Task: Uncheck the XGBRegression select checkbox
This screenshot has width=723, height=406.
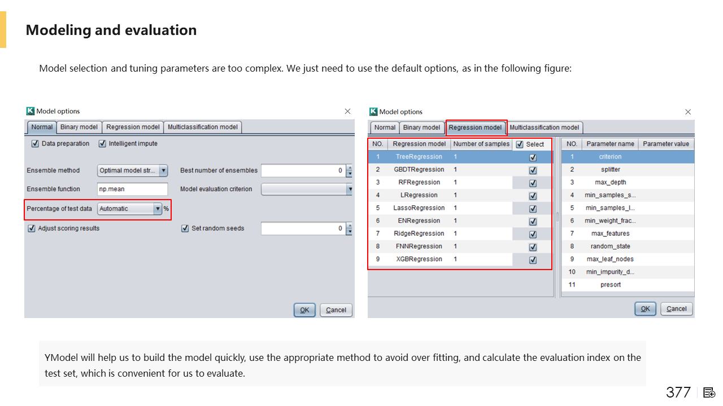Action: [533, 260]
